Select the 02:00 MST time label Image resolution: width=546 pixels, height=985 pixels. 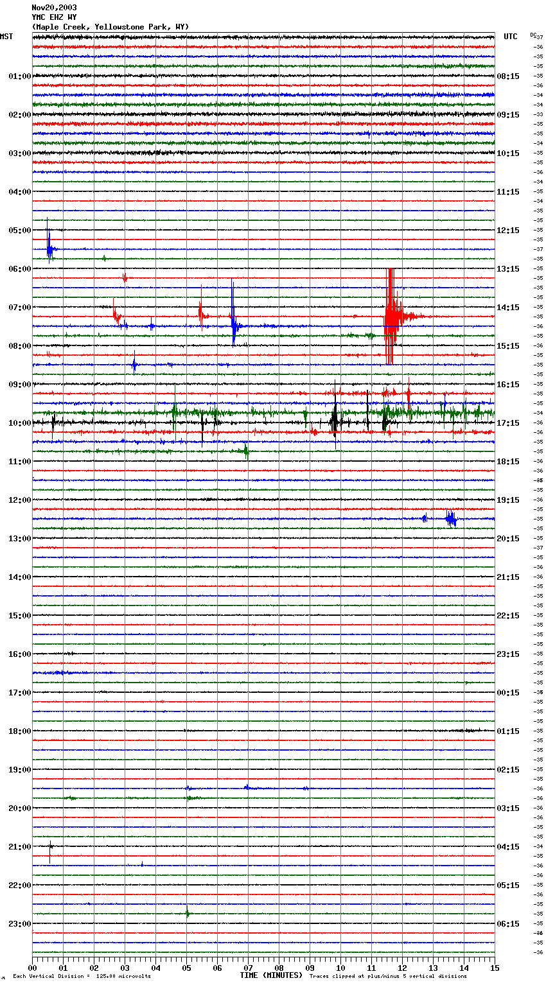(19, 115)
